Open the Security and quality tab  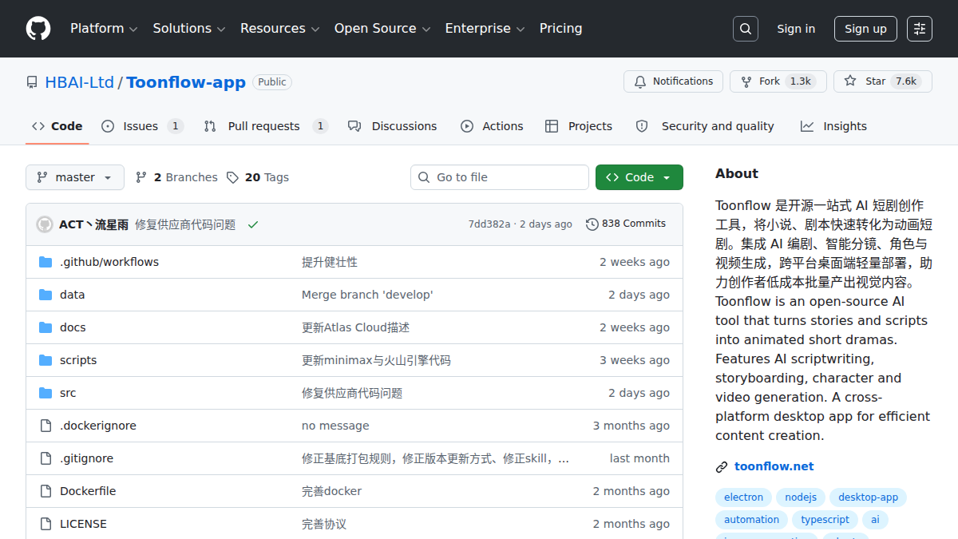705,126
